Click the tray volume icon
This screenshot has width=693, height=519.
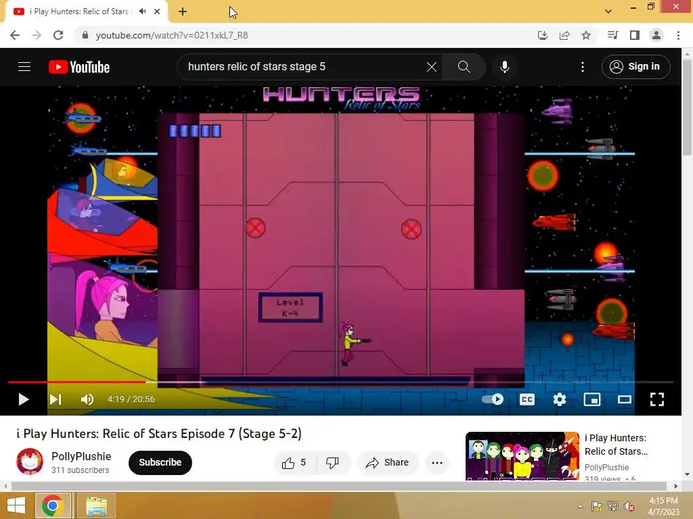coord(629,506)
